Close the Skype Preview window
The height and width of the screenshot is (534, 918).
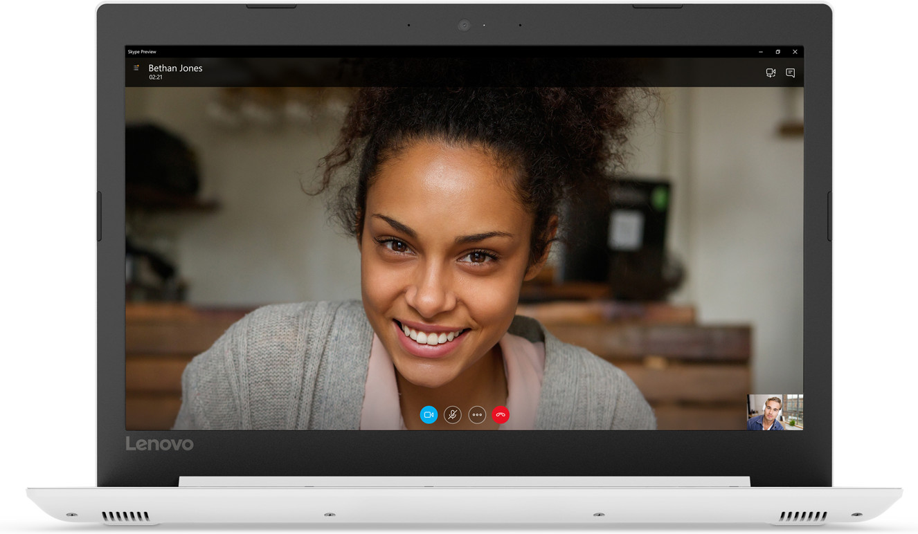click(795, 52)
